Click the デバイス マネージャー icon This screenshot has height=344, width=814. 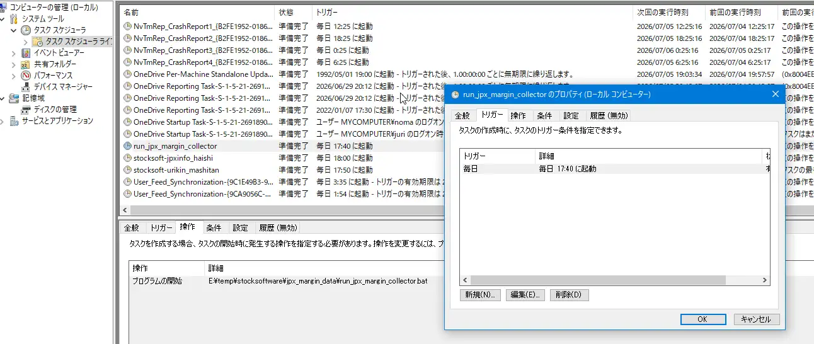coord(25,87)
